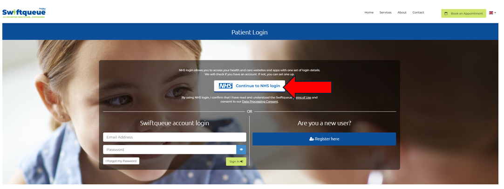
Task: Select Contact in the top navigation
Action: pyautogui.click(x=418, y=13)
